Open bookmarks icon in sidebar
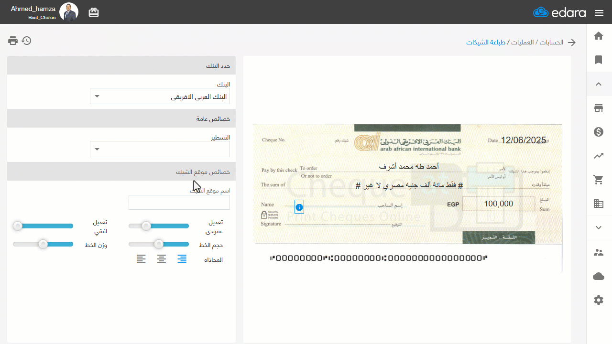This screenshot has width=612, height=344. [599, 60]
